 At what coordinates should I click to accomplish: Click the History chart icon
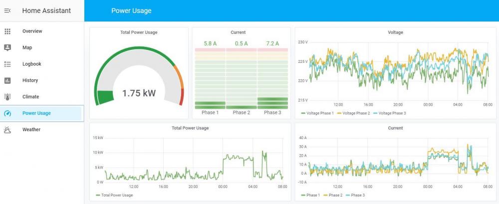point(7,80)
